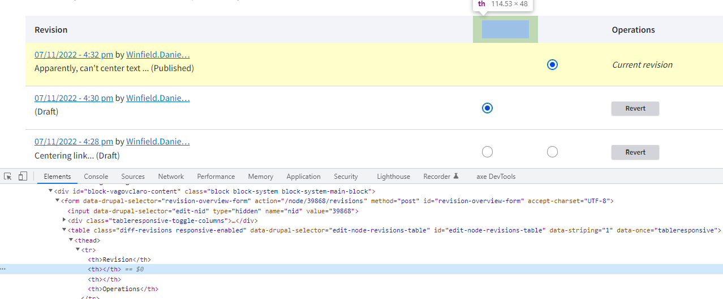The height and width of the screenshot is (299, 723).
Task: Collapse the diff-revisions table node
Action: (64, 230)
